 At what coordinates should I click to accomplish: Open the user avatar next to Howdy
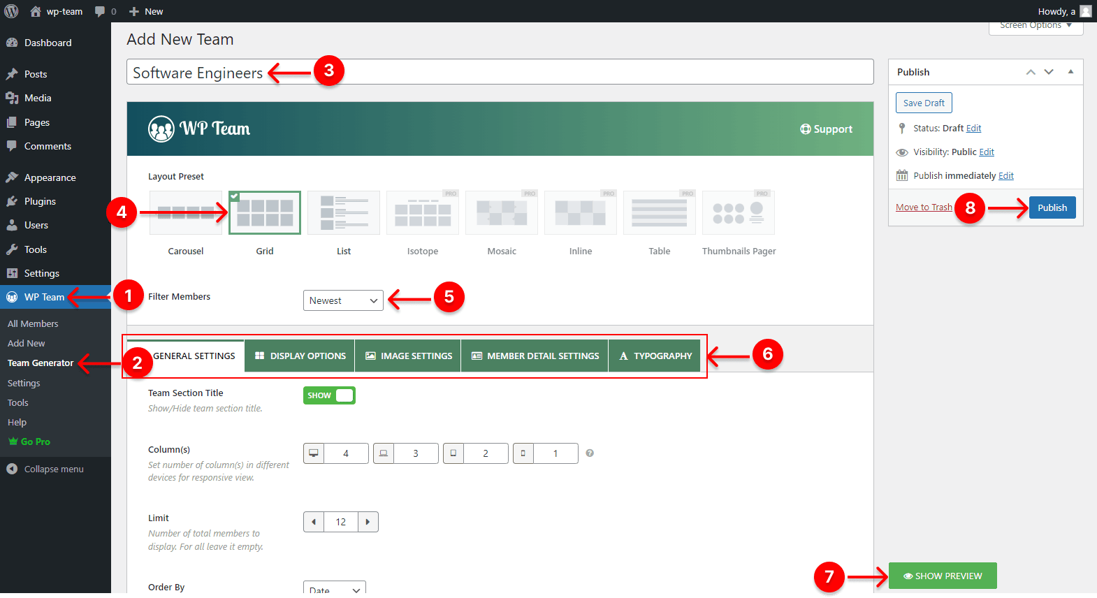point(1085,11)
